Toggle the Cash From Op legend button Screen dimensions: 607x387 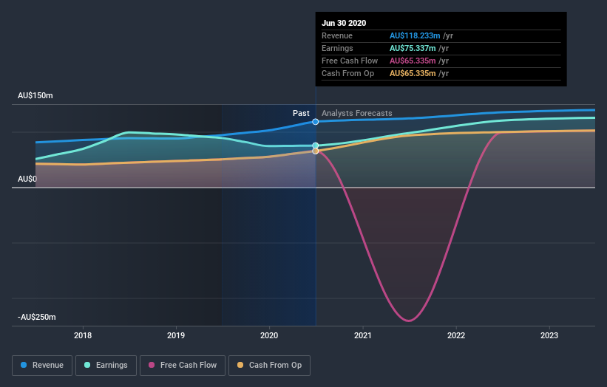[269, 366]
